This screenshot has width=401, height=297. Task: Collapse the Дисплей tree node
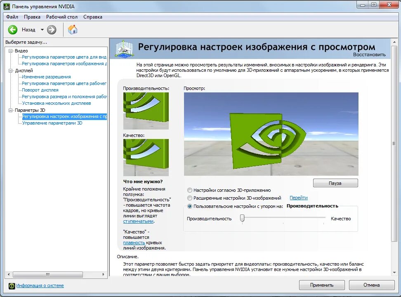10,71
